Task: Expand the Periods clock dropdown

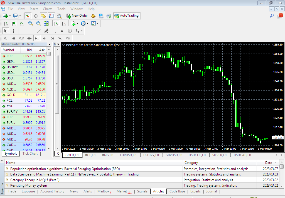Action: click(87, 24)
